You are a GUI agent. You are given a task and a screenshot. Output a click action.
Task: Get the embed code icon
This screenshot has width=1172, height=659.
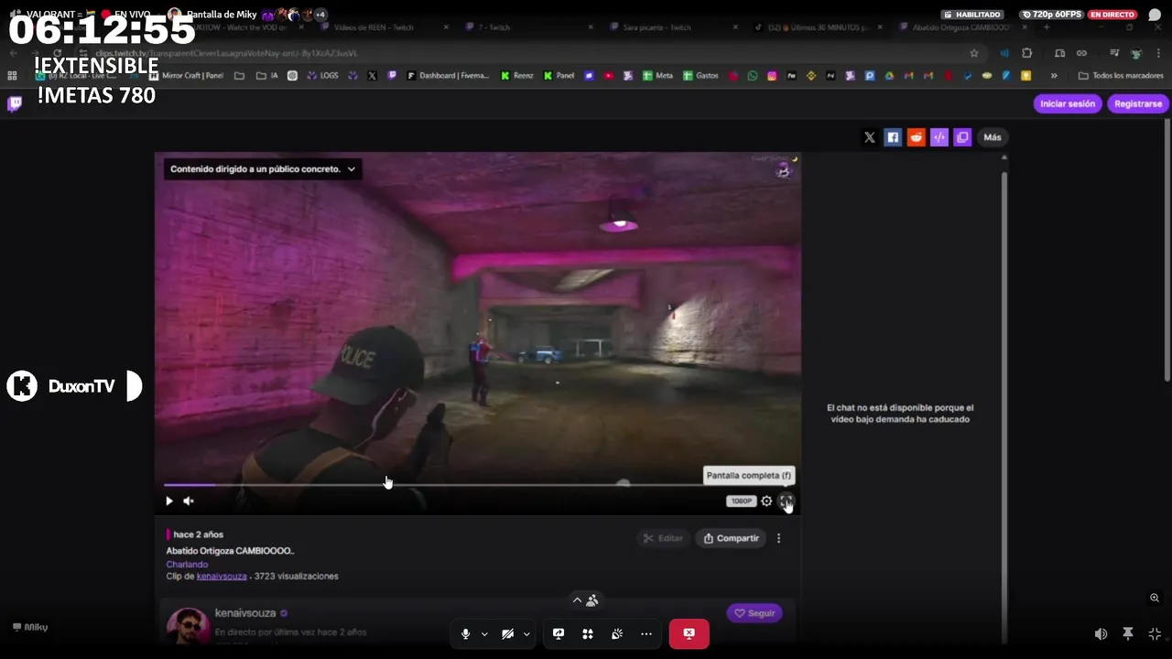(939, 137)
